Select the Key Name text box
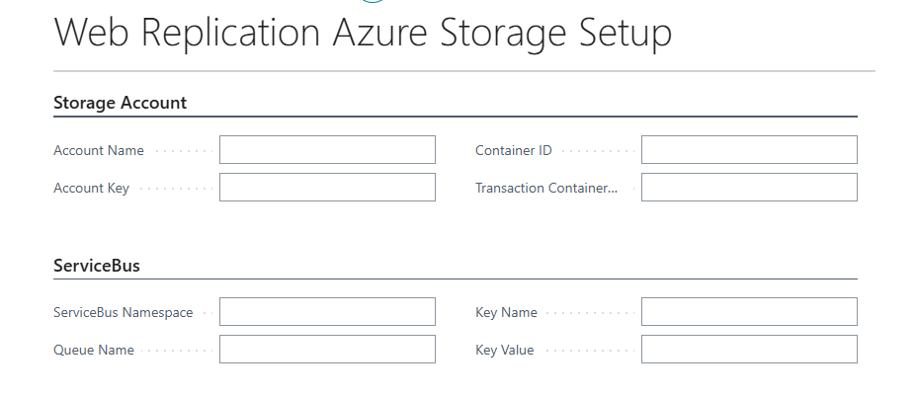Screen dimensions: 917x398 [749, 312]
